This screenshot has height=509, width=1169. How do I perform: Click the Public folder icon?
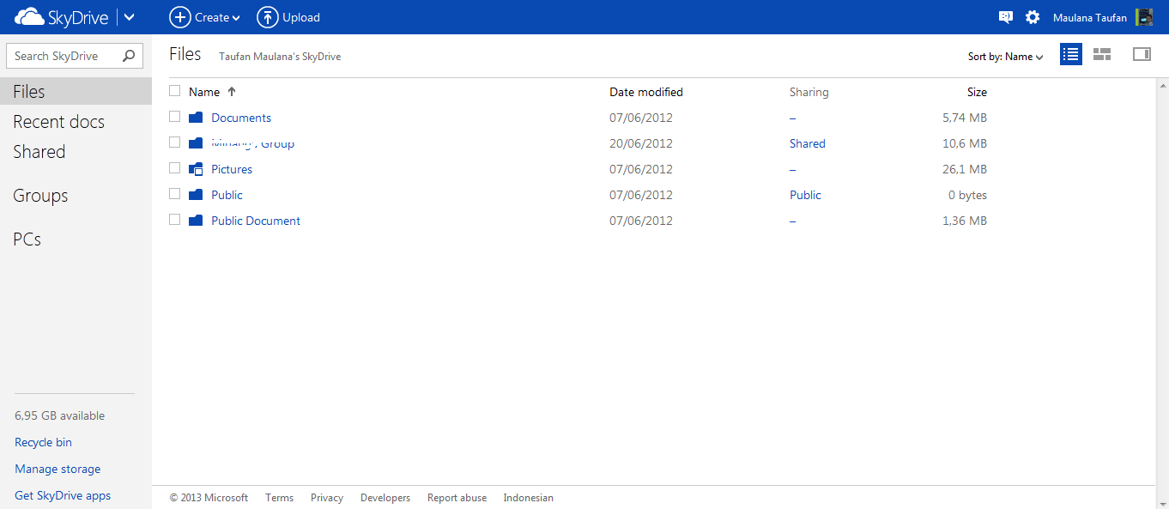pyautogui.click(x=196, y=195)
